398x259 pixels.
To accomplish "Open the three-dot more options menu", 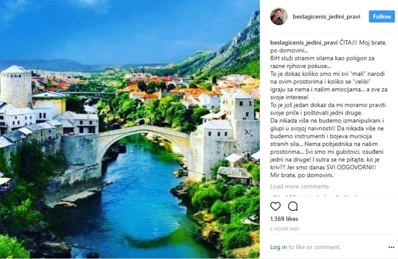I will pyautogui.click(x=391, y=248).
